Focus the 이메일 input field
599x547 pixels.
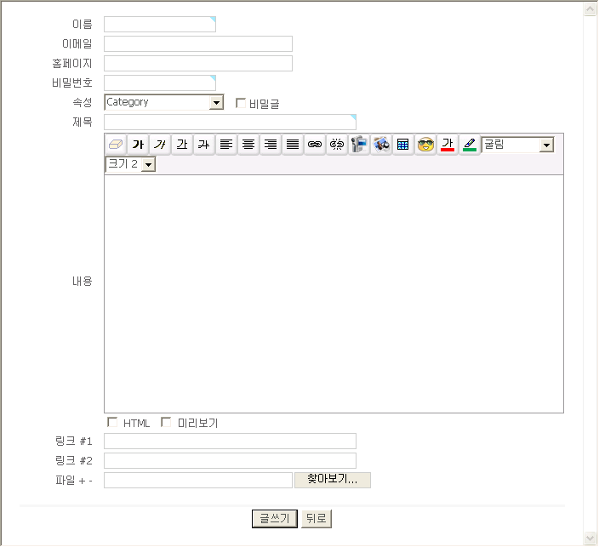pos(198,44)
